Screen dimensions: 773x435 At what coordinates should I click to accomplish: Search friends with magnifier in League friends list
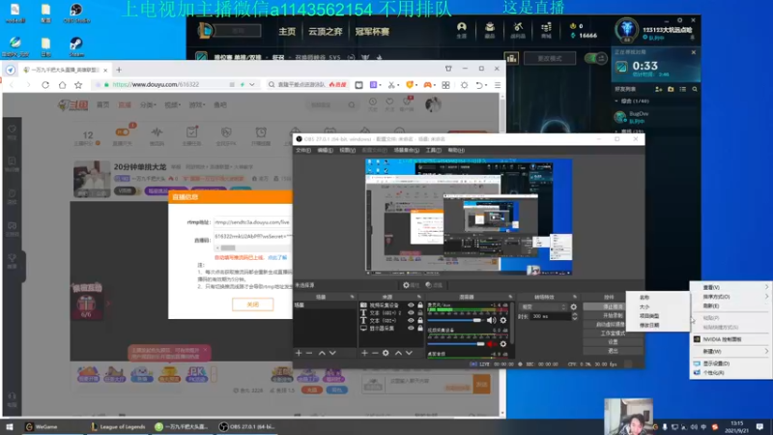695,89
